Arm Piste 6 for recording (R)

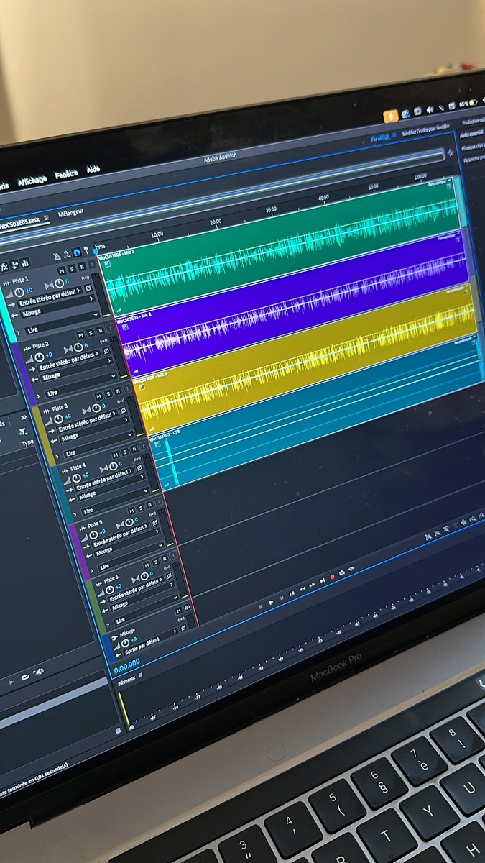(x=165, y=559)
